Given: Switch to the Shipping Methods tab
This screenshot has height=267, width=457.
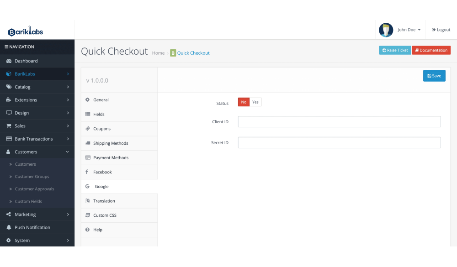Looking at the screenshot, I should 111,143.
